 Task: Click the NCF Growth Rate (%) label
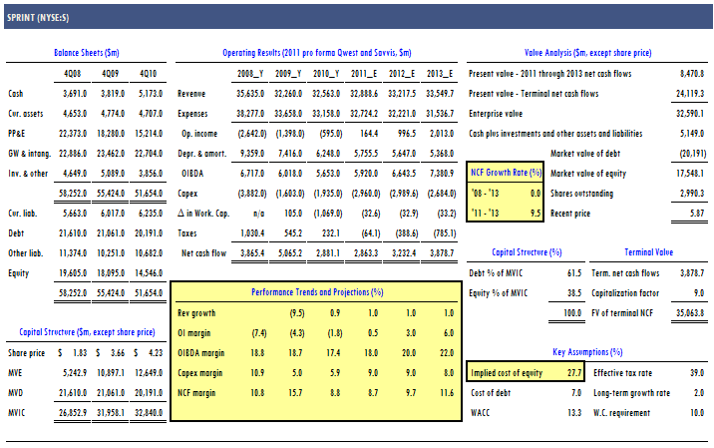[505, 173]
